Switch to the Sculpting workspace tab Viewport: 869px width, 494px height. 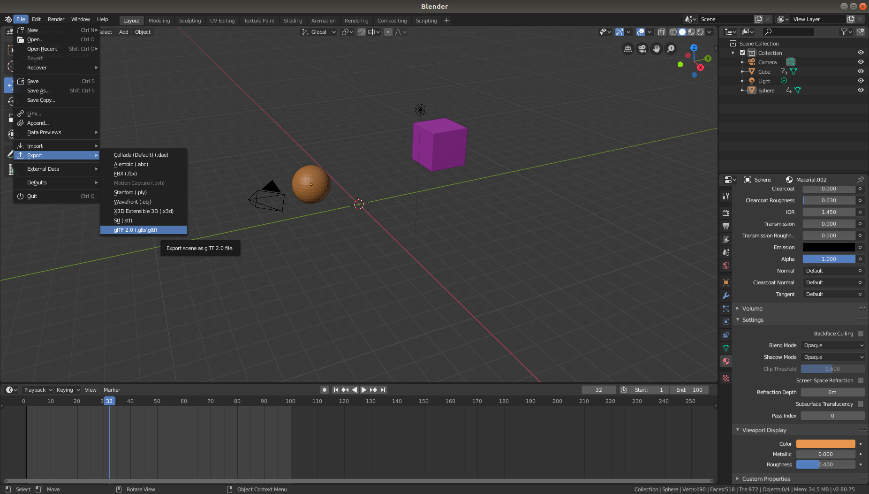(190, 21)
